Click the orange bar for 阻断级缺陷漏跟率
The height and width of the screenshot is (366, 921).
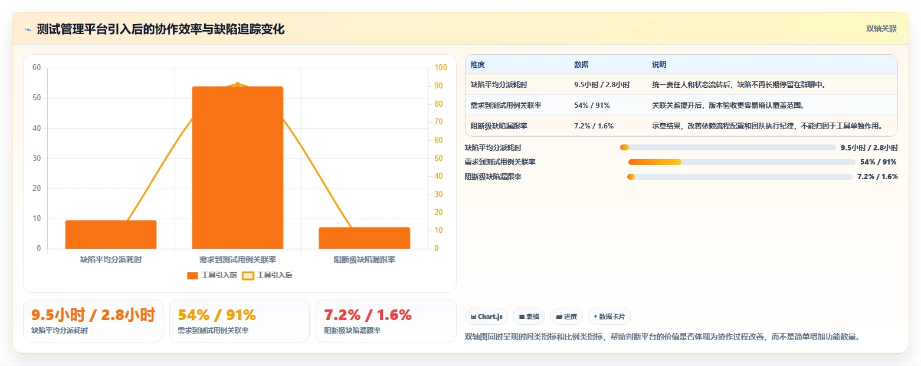pyautogui.click(x=365, y=238)
